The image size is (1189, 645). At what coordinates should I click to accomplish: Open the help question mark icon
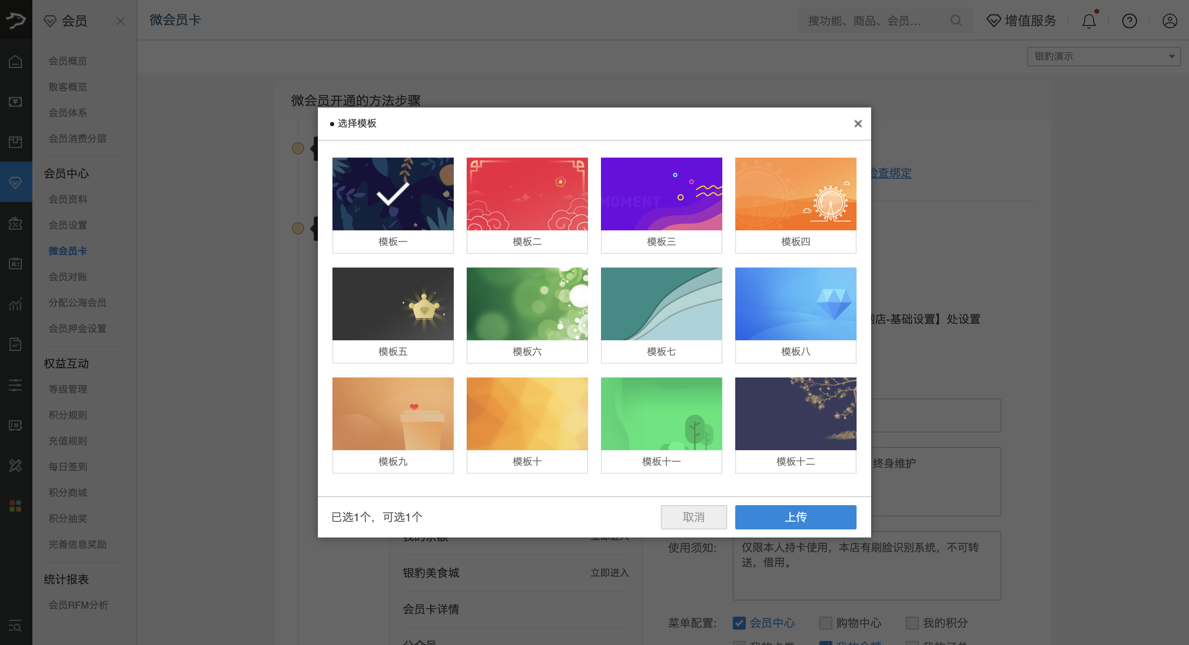1130,21
